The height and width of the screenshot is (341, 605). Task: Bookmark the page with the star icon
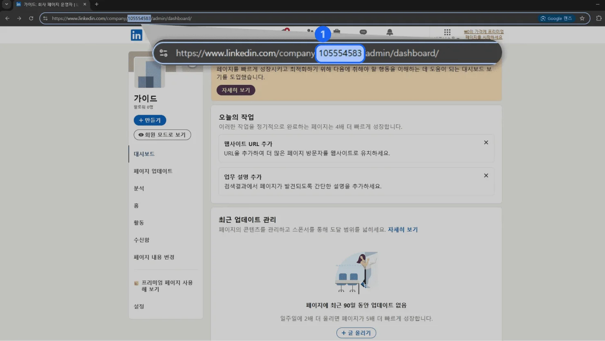(x=582, y=18)
